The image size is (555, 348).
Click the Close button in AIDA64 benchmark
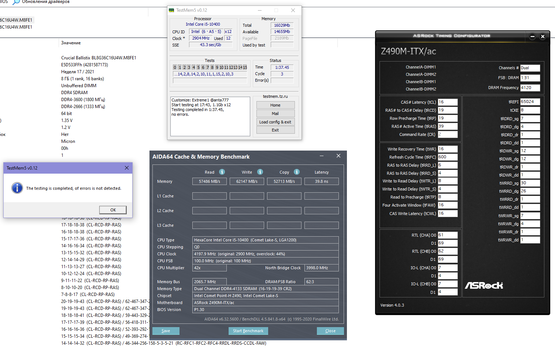click(330, 331)
